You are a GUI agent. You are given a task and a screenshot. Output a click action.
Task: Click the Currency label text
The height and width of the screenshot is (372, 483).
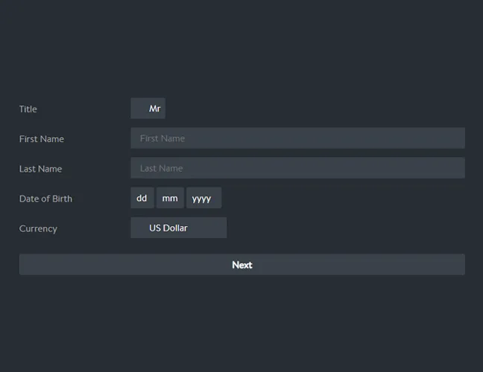[x=38, y=228]
